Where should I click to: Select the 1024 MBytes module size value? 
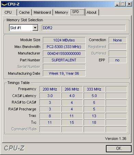pos(64,40)
